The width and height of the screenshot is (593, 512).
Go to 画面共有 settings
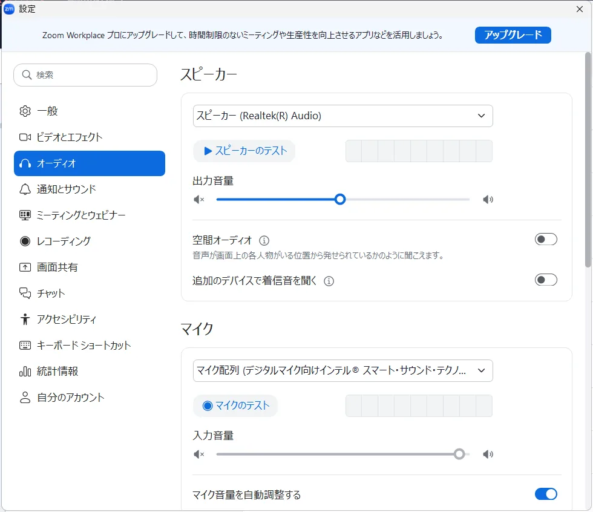pos(90,267)
